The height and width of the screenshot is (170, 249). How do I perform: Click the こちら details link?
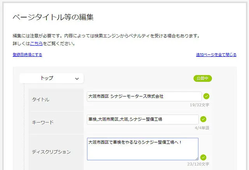tap(36, 44)
